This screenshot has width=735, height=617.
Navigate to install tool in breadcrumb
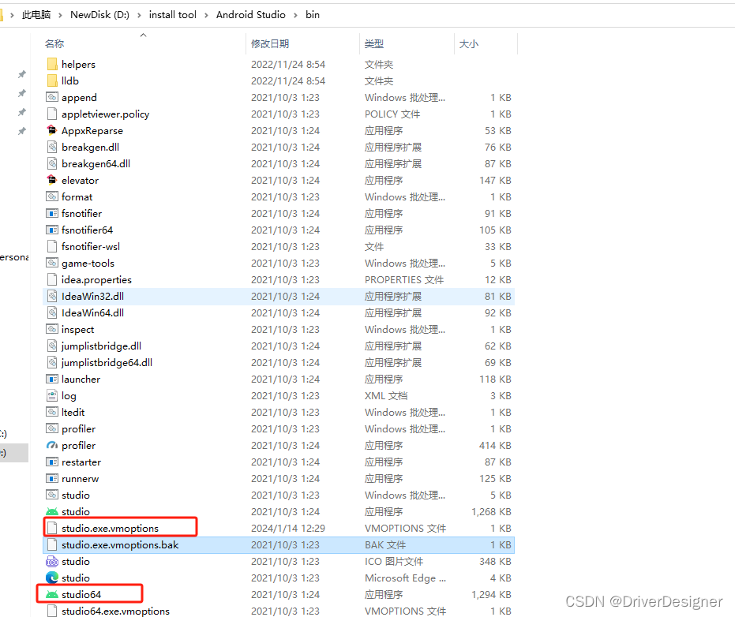point(172,15)
